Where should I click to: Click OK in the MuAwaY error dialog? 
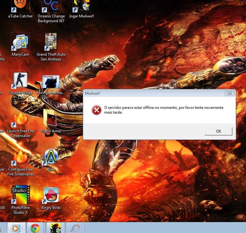click(x=218, y=131)
